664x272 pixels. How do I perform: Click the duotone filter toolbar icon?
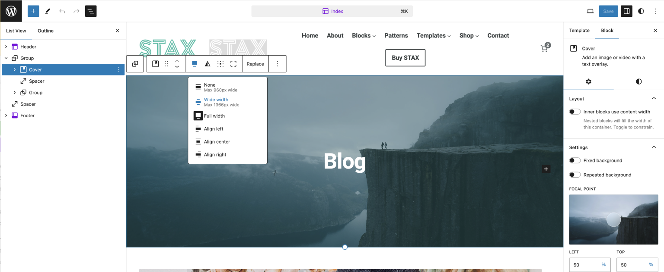[207, 64]
